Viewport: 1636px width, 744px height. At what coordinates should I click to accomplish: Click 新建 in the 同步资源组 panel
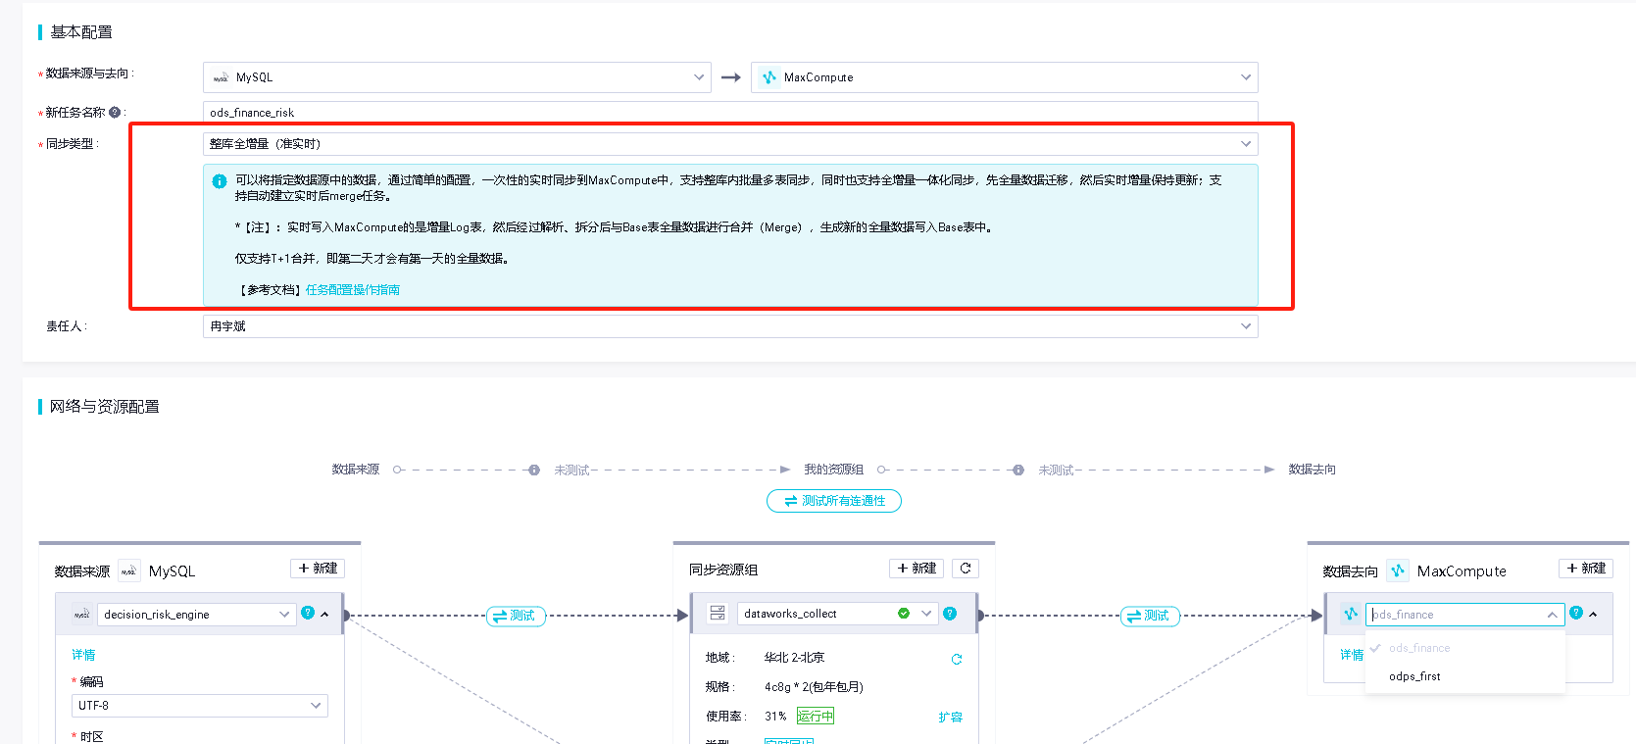(917, 569)
